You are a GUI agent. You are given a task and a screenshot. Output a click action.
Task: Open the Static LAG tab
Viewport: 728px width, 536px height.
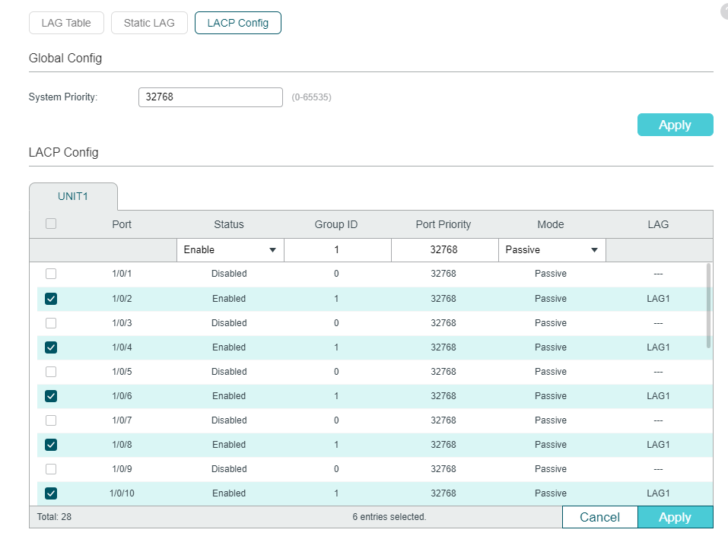click(x=149, y=23)
